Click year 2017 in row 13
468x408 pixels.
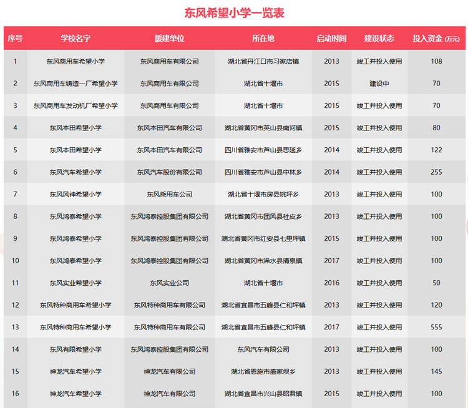tap(331, 328)
